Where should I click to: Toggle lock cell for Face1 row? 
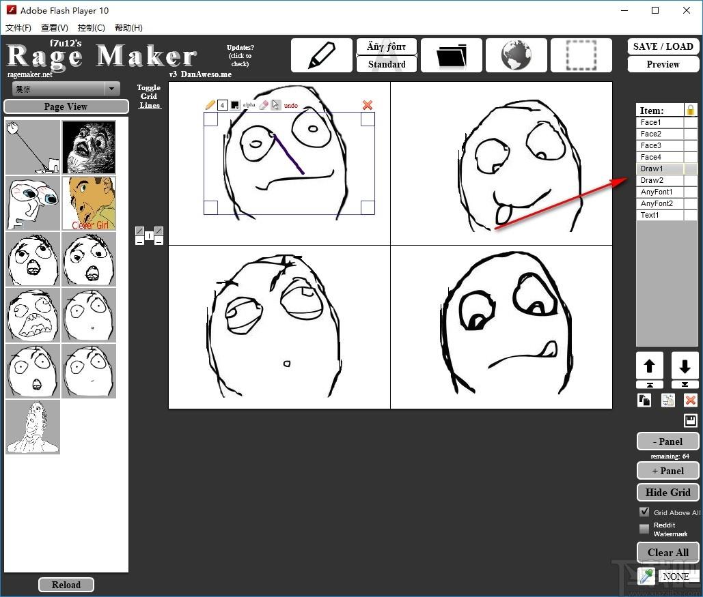(x=691, y=122)
